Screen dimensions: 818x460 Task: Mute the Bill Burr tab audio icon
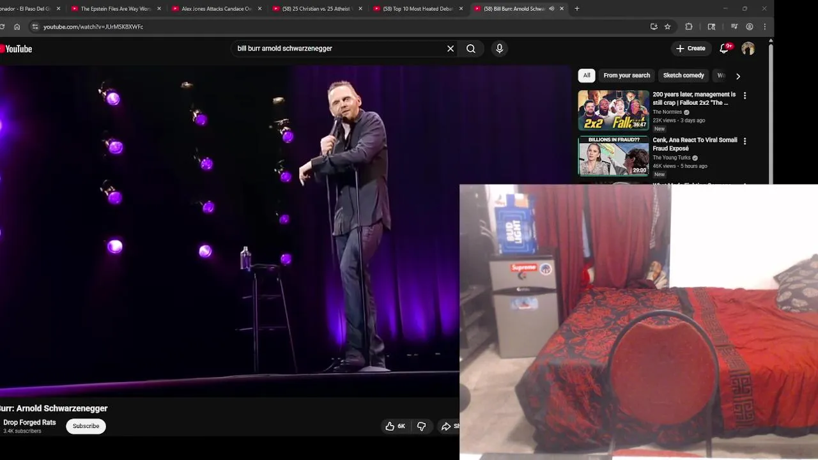552,9
